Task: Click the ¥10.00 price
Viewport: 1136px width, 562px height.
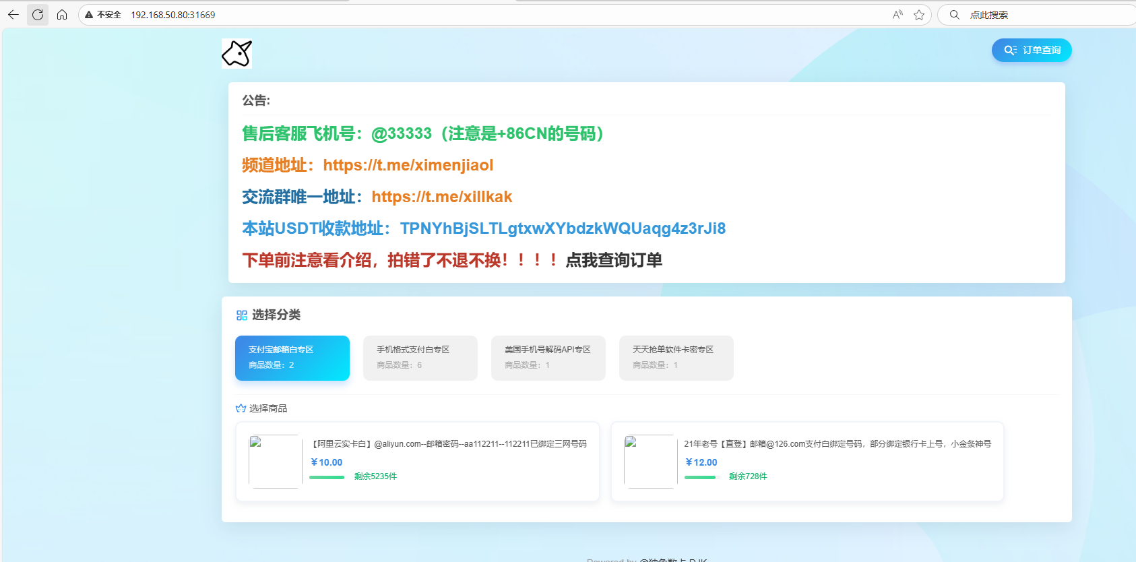Action: pyautogui.click(x=327, y=462)
